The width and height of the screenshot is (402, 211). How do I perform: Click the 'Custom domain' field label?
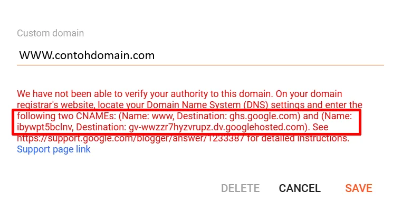50,33
